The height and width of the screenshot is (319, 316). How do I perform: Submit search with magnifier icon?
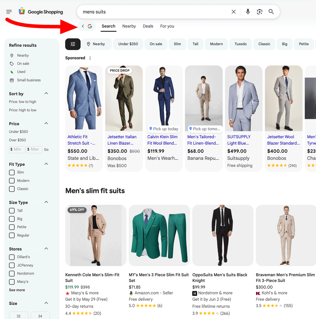tap(271, 12)
